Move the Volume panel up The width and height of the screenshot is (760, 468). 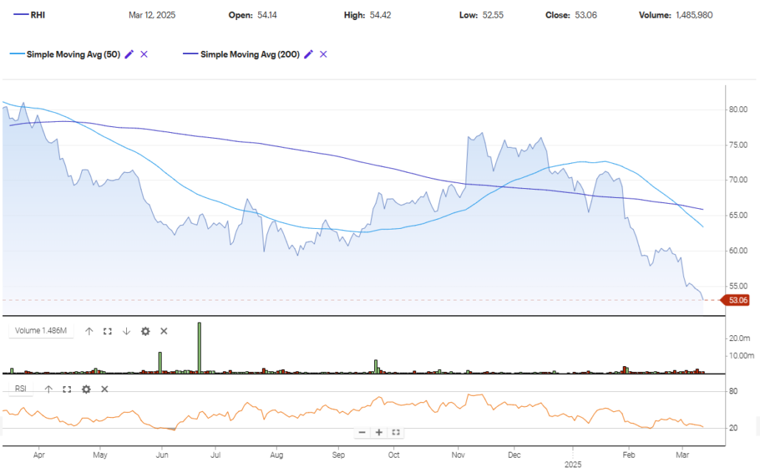click(89, 331)
